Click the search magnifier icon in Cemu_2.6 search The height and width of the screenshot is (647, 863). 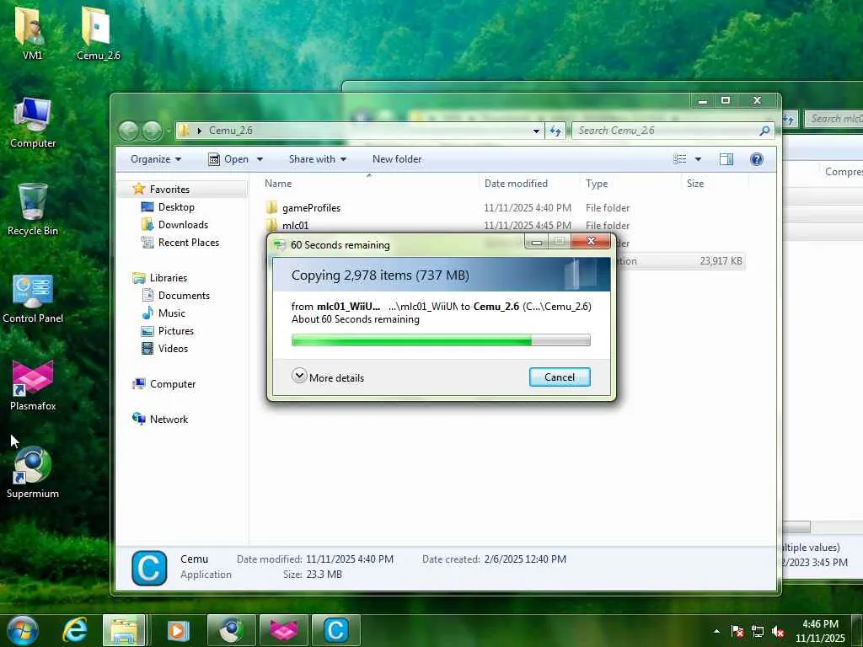pyautogui.click(x=764, y=131)
